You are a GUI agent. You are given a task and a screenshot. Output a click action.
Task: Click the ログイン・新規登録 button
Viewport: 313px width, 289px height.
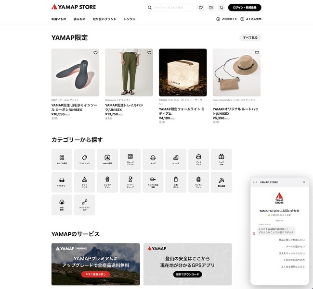point(245,8)
